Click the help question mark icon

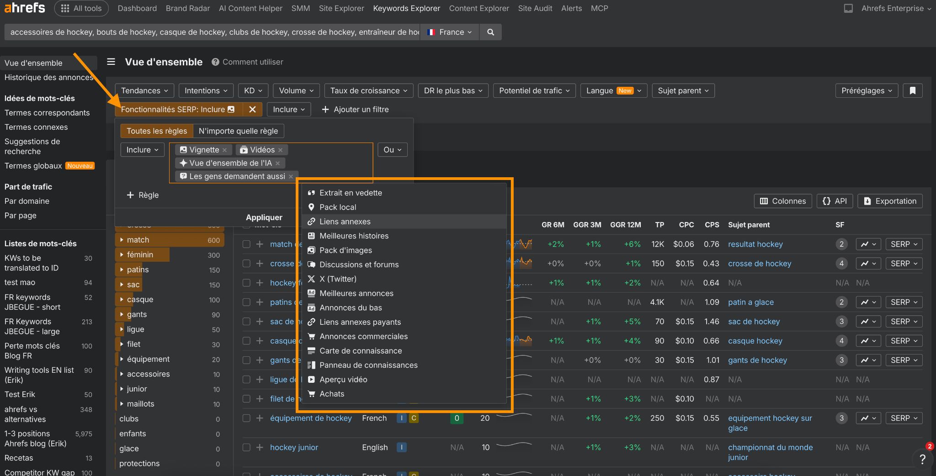tap(922, 459)
